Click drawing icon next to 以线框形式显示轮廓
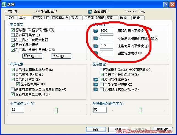This screenshot has height=135, width=177. [x=96, y=89]
